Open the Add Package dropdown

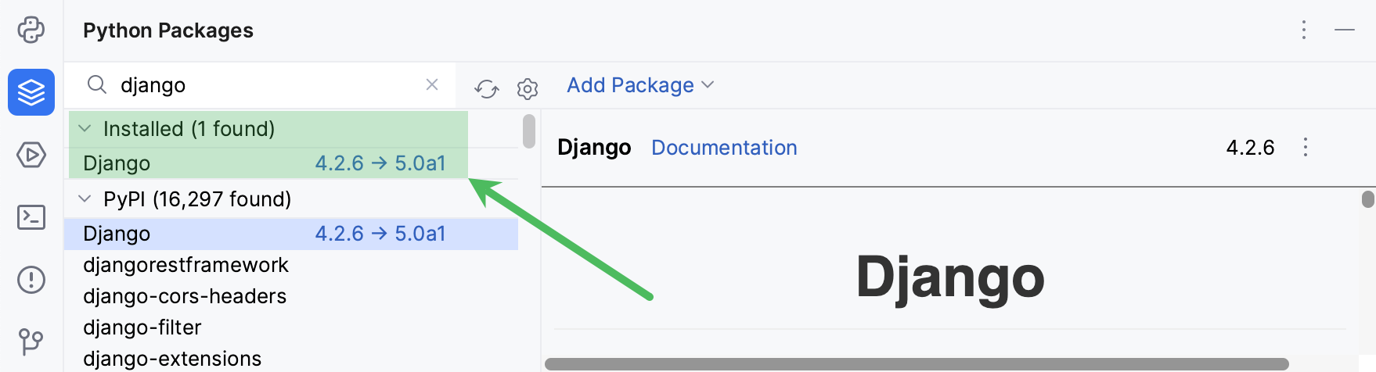pyautogui.click(x=640, y=85)
